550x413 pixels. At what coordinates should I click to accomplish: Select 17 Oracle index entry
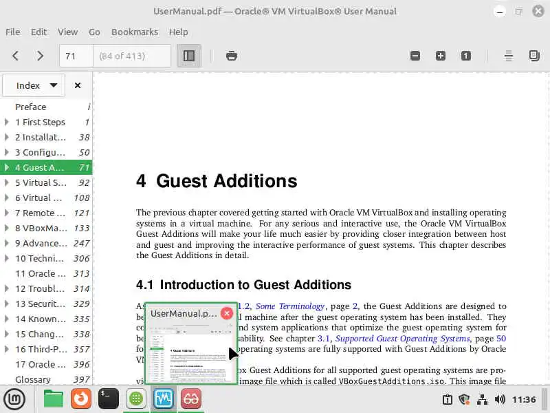pyautogui.click(x=46, y=365)
